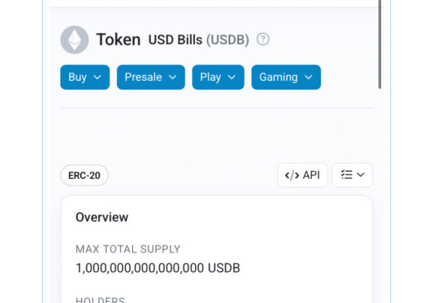Click the USD Bills (USDB) token name

(x=198, y=40)
